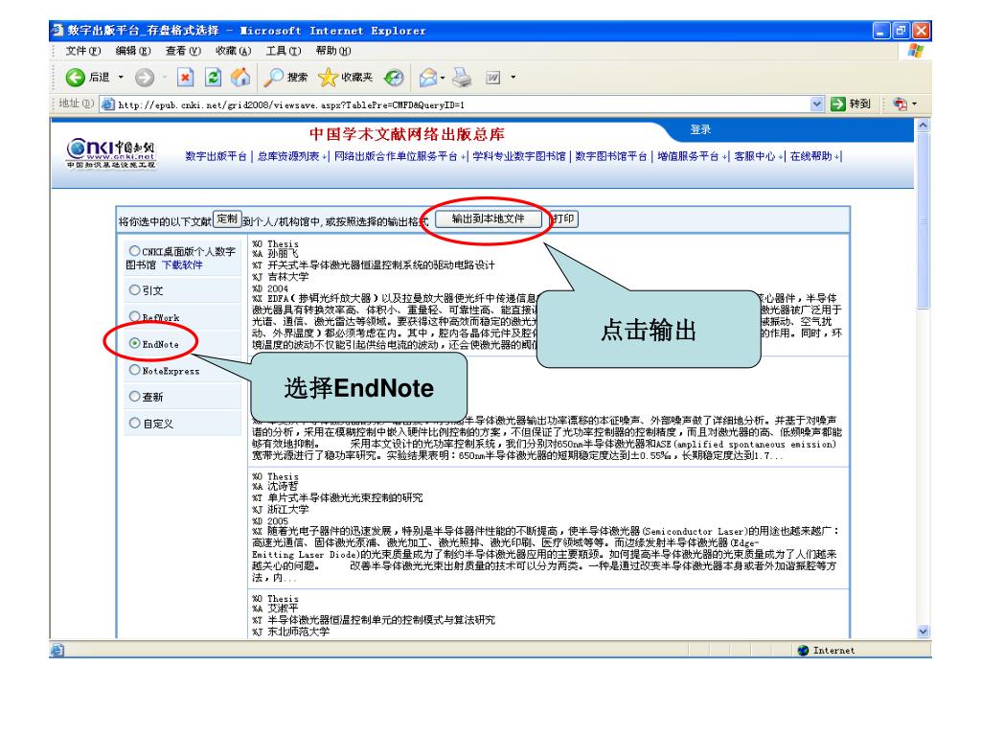Click the 定制 button
Image resolution: width=981 pixels, height=736 pixels.
(227, 218)
